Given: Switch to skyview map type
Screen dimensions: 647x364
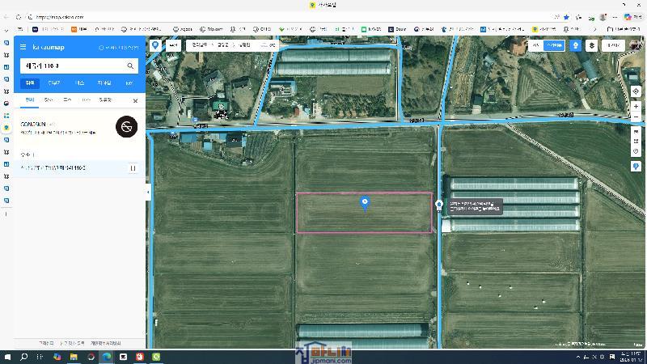Looking at the screenshot, I should (x=553, y=46).
